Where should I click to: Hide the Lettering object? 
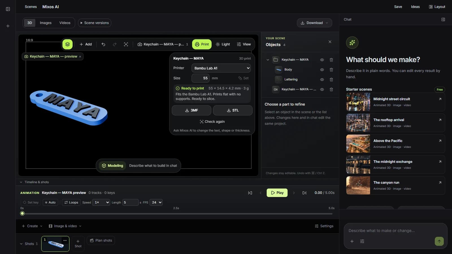[x=322, y=80]
